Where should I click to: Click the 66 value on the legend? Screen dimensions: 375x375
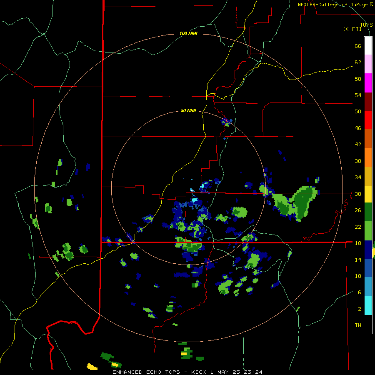pos(358,46)
